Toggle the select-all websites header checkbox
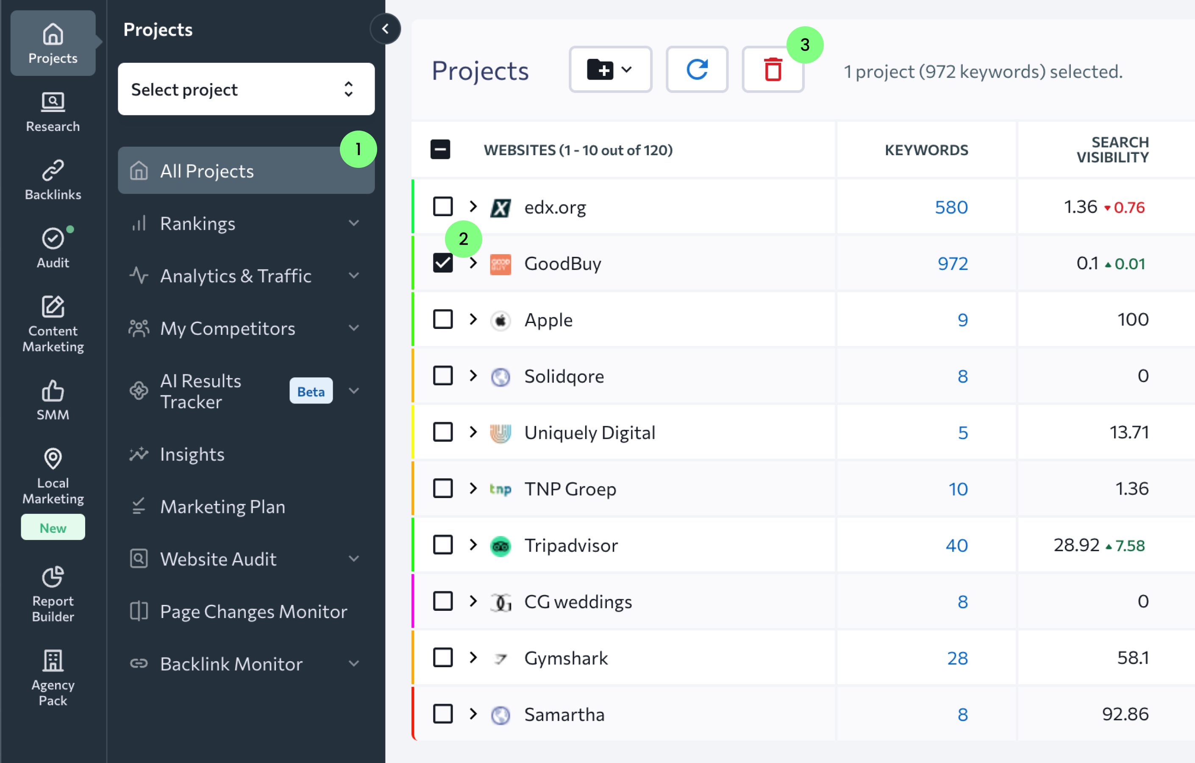Viewport: 1195px width, 763px height. [440, 150]
